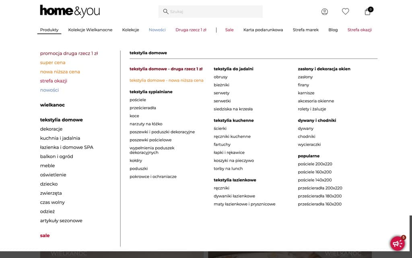Screen dimensions: 412x258
Task: Open the account profile icon
Action: pos(324,11)
